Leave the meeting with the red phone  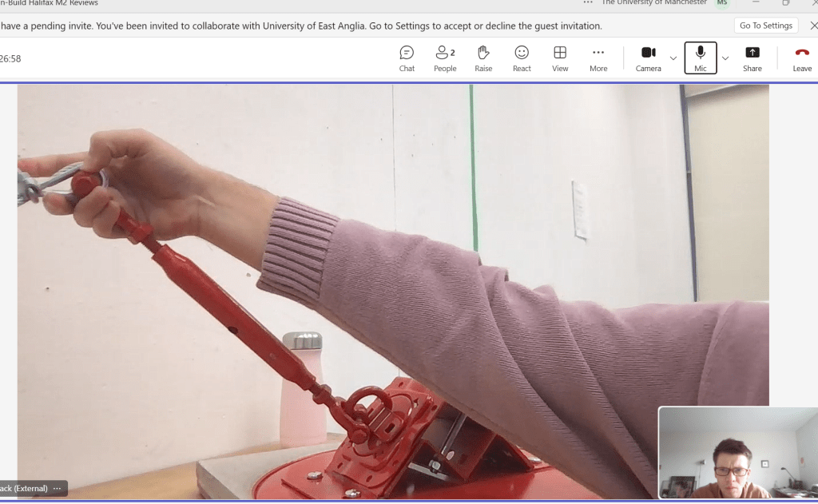(802, 58)
